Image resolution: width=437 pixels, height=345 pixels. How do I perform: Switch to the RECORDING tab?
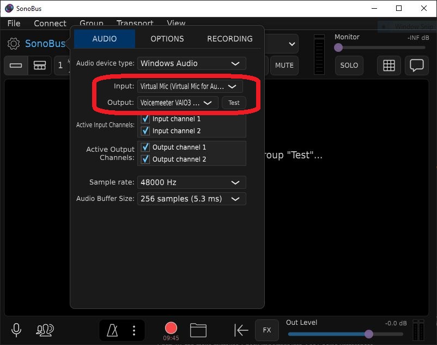(229, 39)
